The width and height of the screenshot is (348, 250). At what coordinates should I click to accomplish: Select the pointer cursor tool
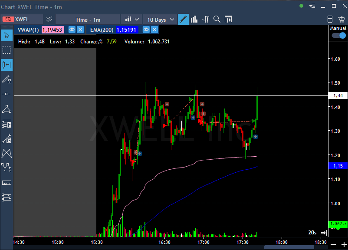[7, 35]
